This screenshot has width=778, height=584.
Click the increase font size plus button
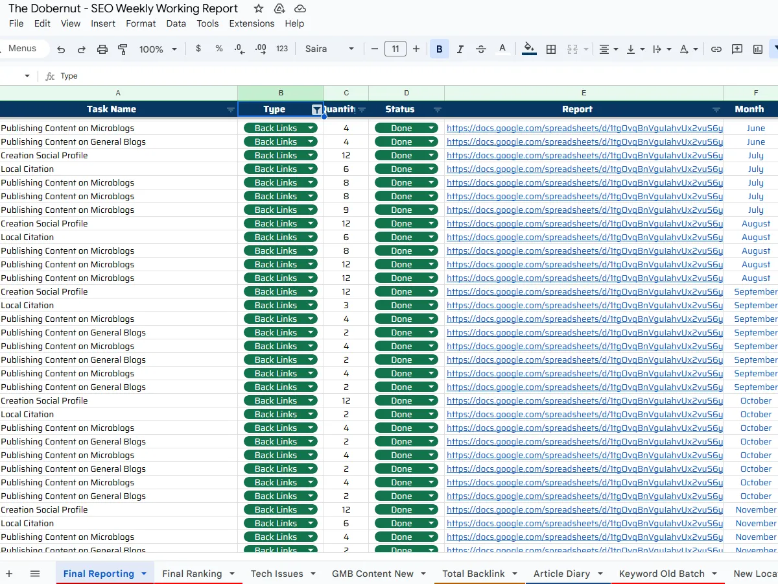point(416,49)
